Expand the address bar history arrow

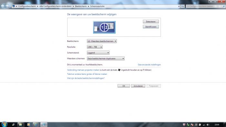(179, 6)
